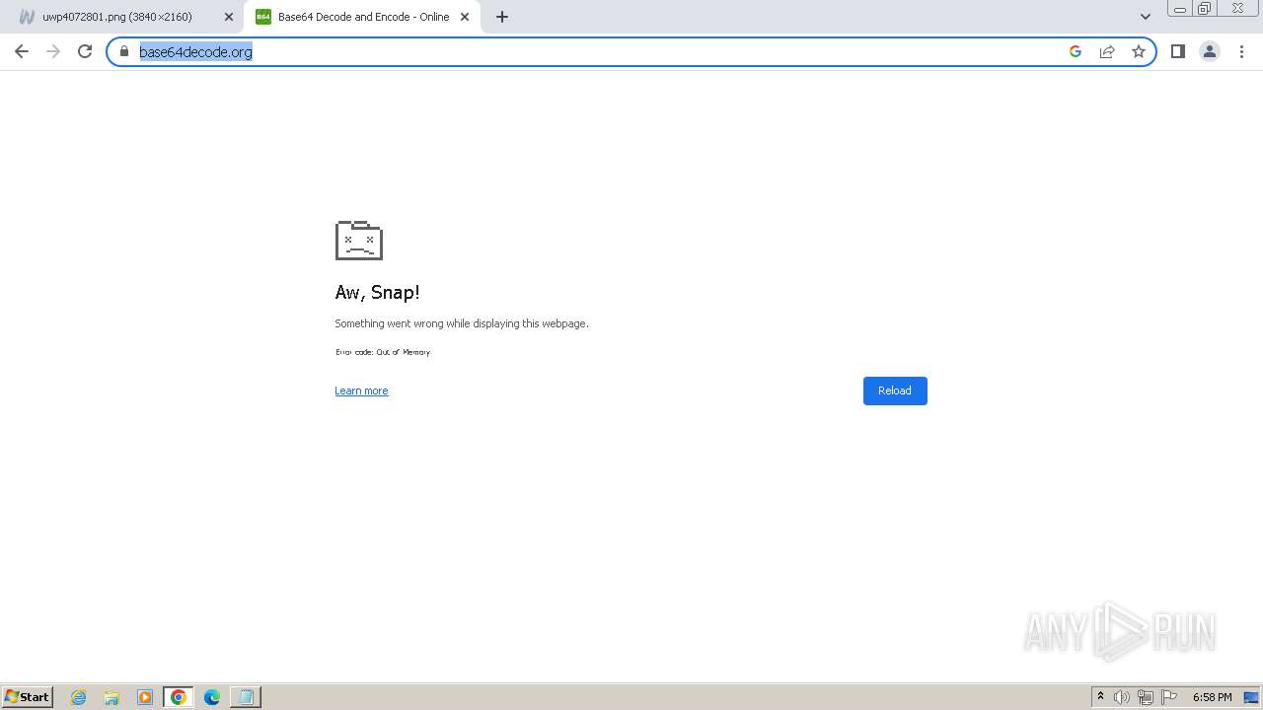Open the network status tray icon
This screenshot has height=710, width=1263.
(1146, 697)
